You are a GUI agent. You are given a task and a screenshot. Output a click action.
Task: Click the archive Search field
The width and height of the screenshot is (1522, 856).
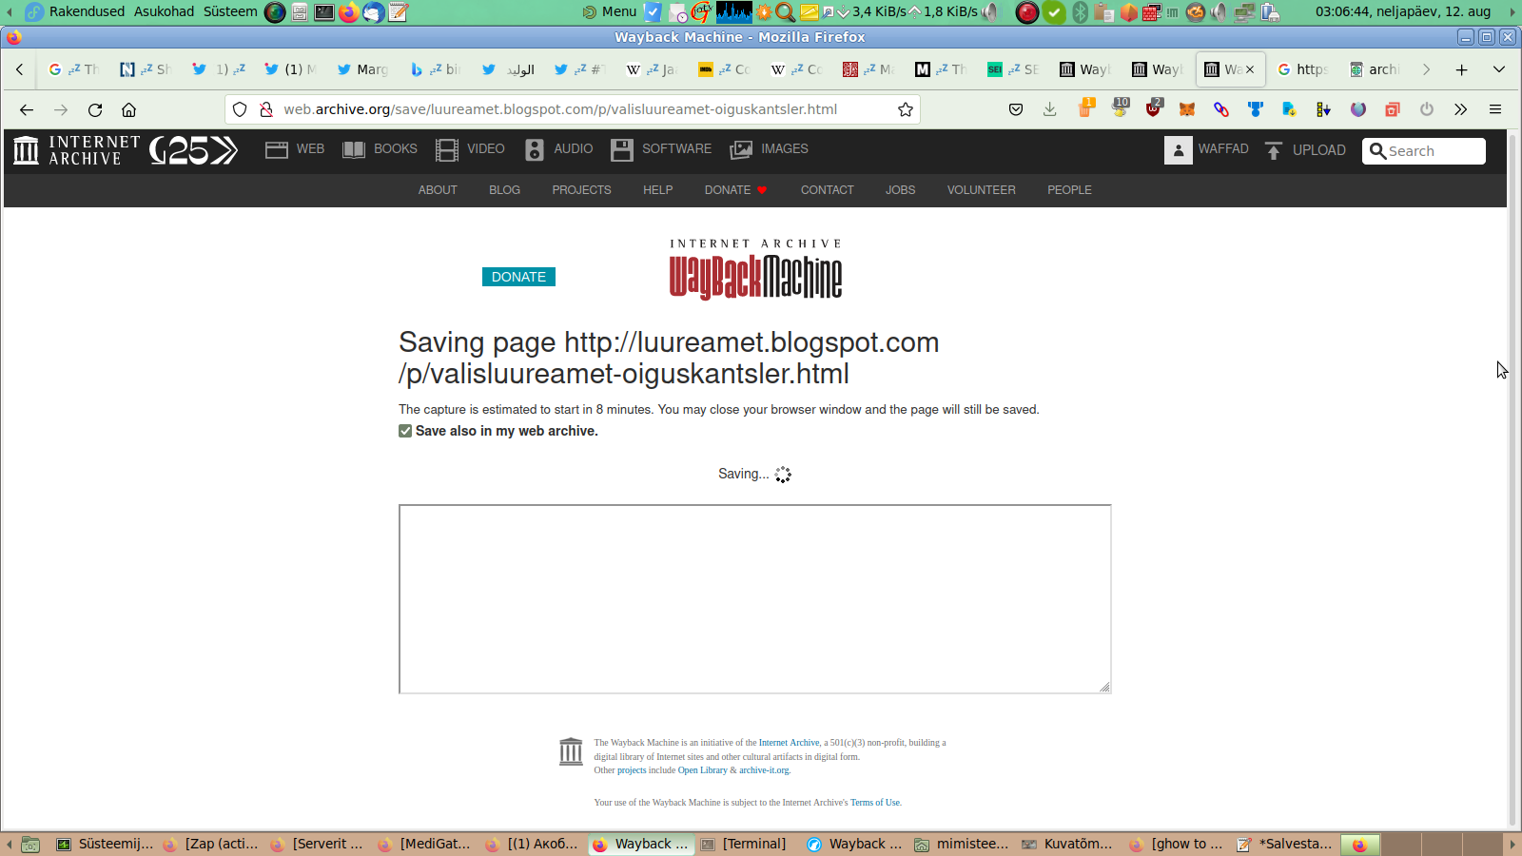point(1424,151)
